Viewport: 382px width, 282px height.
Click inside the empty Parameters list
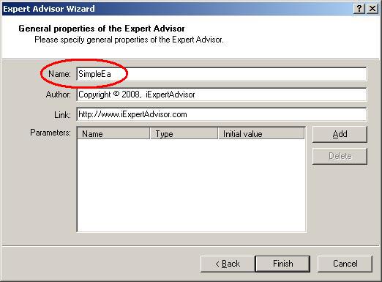coord(191,185)
